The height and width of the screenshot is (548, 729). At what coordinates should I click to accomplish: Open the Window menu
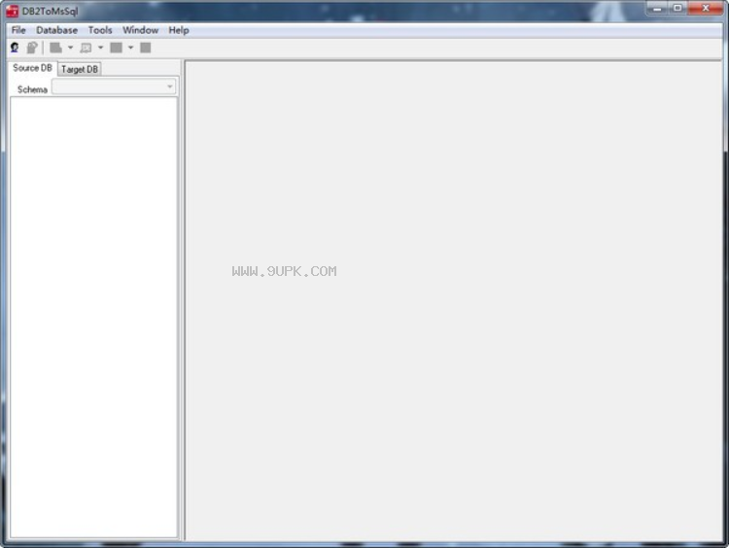140,30
